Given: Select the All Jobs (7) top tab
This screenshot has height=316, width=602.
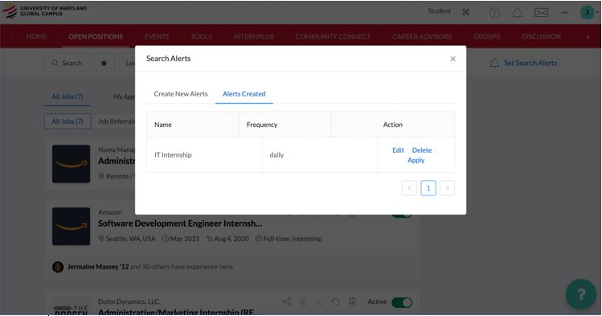Looking at the screenshot, I should tap(68, 96).
